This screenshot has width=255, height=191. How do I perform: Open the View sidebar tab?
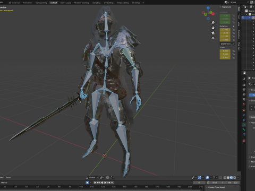239,24
